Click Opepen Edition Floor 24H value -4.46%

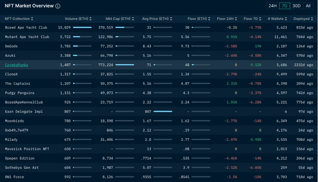pos(231,158)
